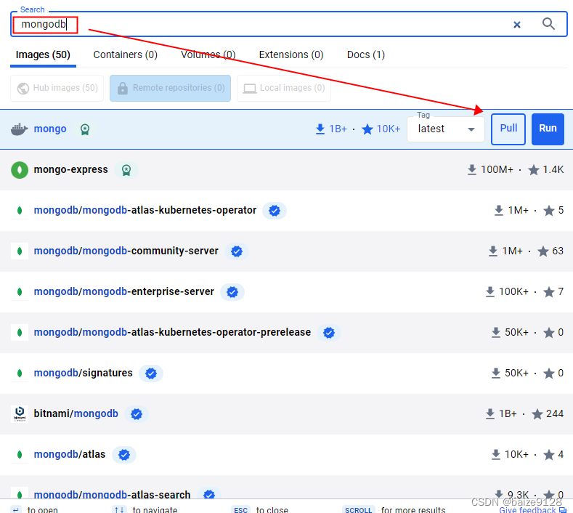Screen dimensions: 573x513
Task: Click verified badge beside mongodb/atlas
Action: tap(124, 454)
